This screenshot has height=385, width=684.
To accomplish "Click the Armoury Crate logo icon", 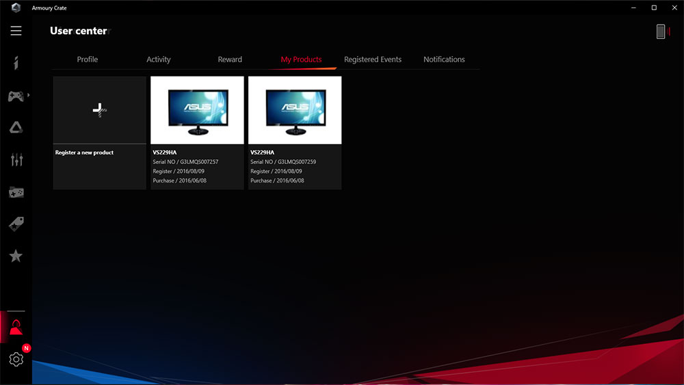I will [x=16, y=8].
